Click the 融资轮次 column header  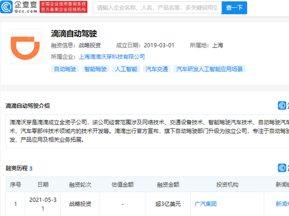point(80,184)
